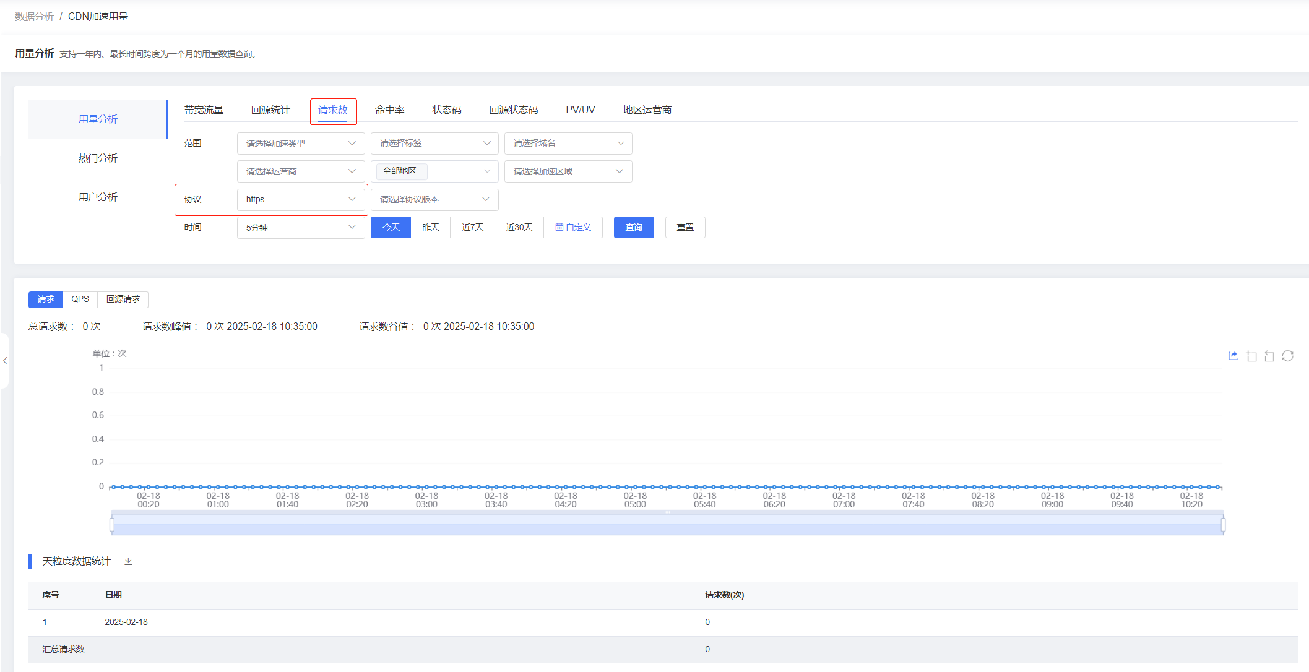The width and height of the screenshot is (1309, 672).
Task: Click the 日期 column header
Action: [113, 595]
